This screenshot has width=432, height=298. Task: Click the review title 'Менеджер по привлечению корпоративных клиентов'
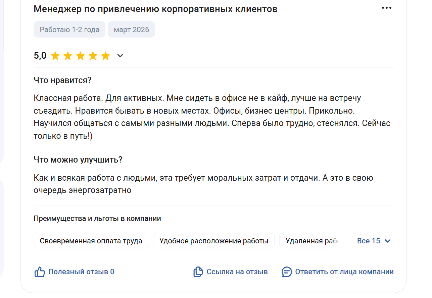coord(155,9)
